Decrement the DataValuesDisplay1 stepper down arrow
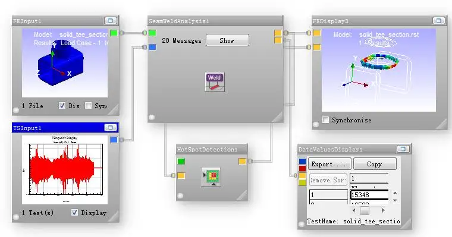 [x=395, y=200]
